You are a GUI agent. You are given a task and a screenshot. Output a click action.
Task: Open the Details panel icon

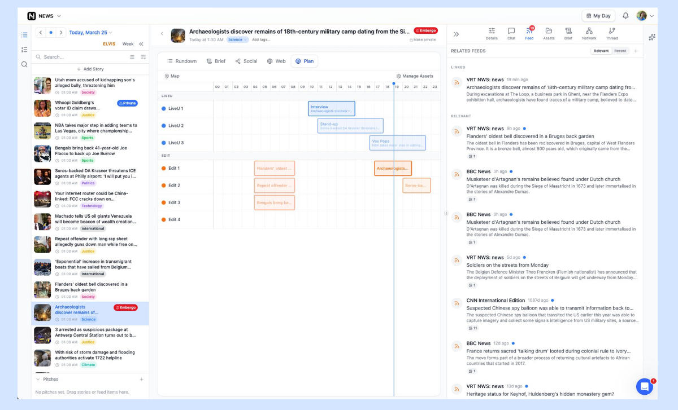click(492, 34)
